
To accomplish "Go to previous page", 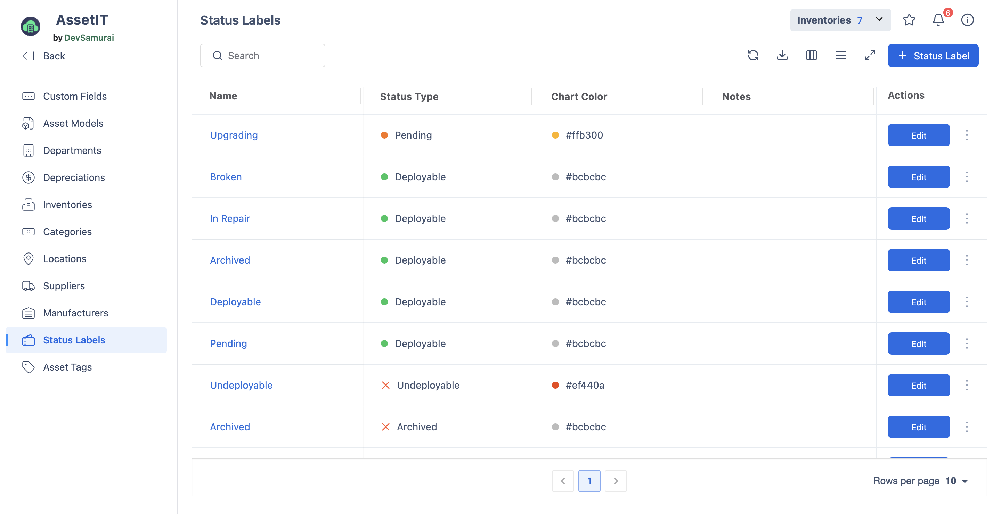I will 563,481.
